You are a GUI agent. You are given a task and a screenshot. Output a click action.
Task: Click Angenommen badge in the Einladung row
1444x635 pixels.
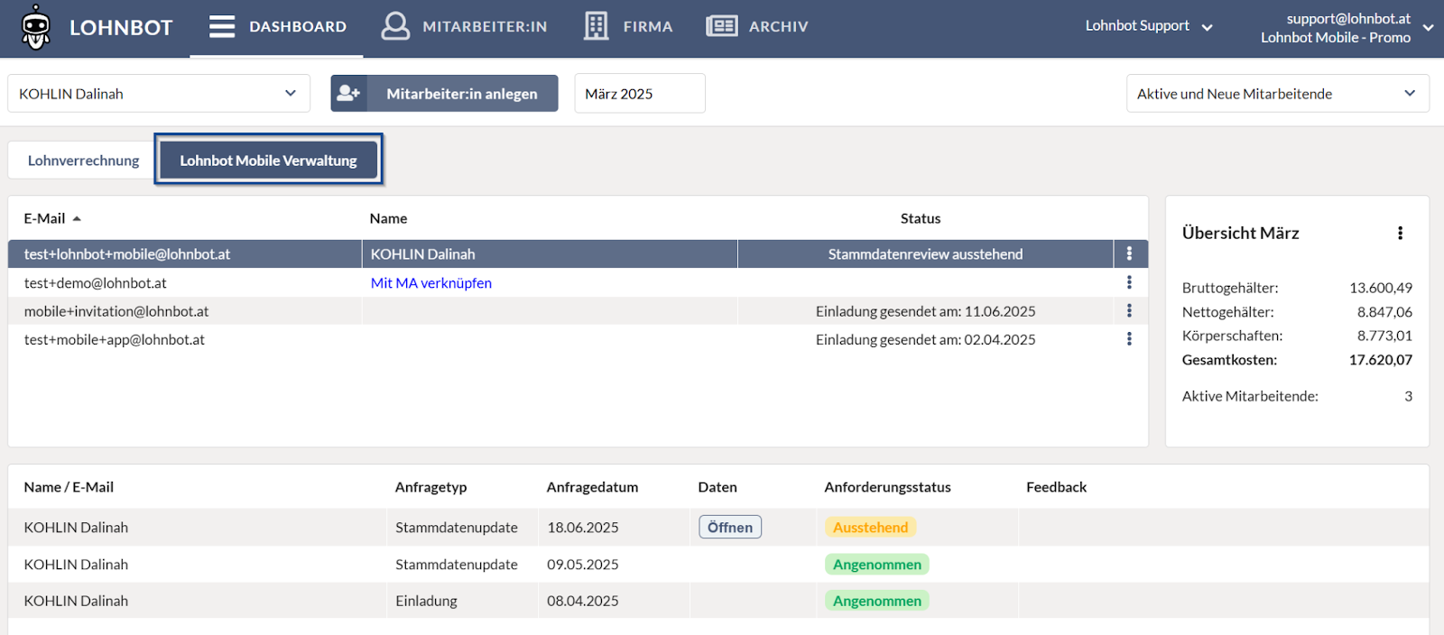pos(876,601)
